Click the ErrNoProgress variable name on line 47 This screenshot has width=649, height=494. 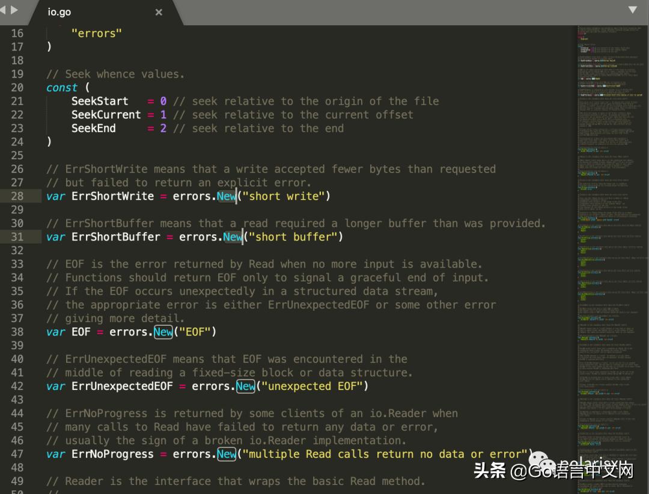[x=112, y=454]
